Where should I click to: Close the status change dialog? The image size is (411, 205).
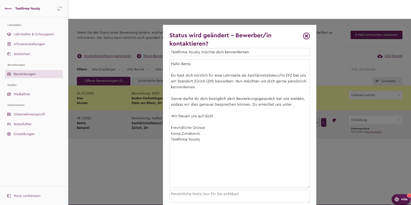pos(306,36)
